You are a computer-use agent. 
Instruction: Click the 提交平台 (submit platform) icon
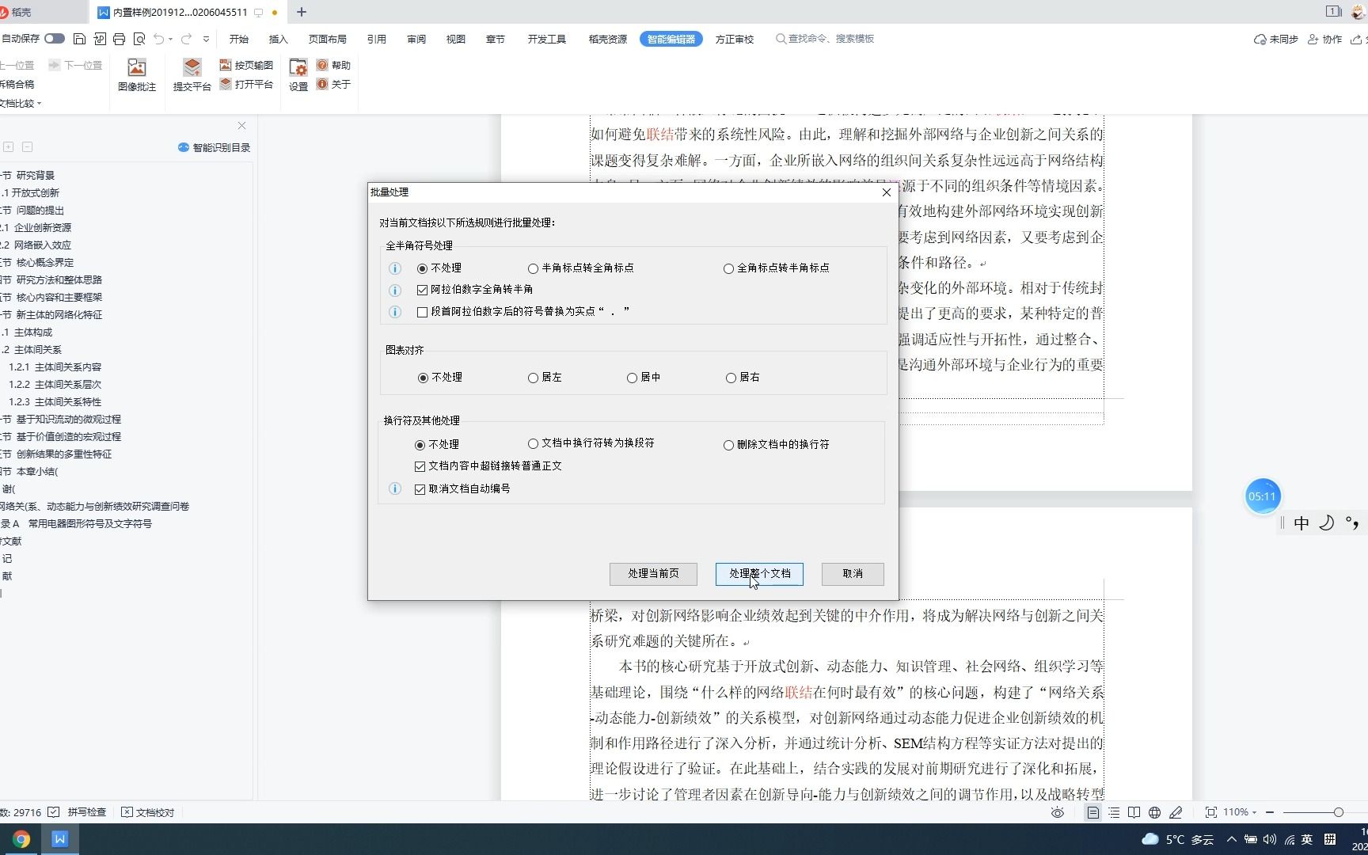pyautogui.click(x=192, y=68)
